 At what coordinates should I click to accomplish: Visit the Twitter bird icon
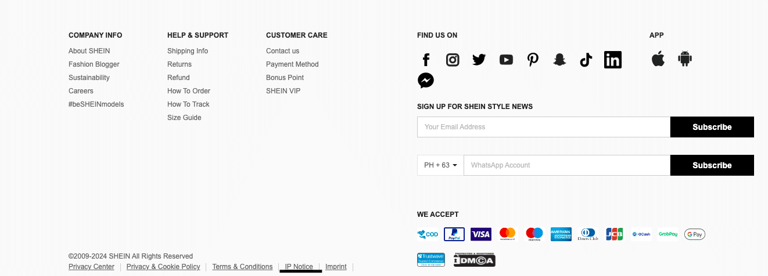pos(479,60)
